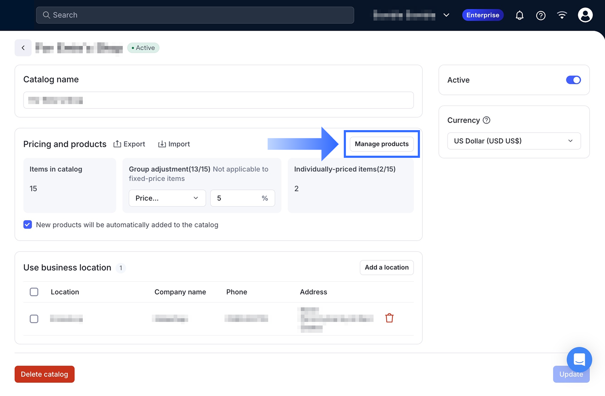
Task: Go back using the left arrow
Action: coord(23,48)
